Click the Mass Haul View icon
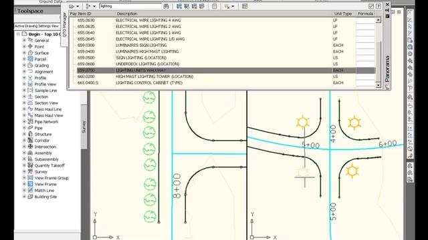This screenshot has height=240, width=428. tap(30, 115)
